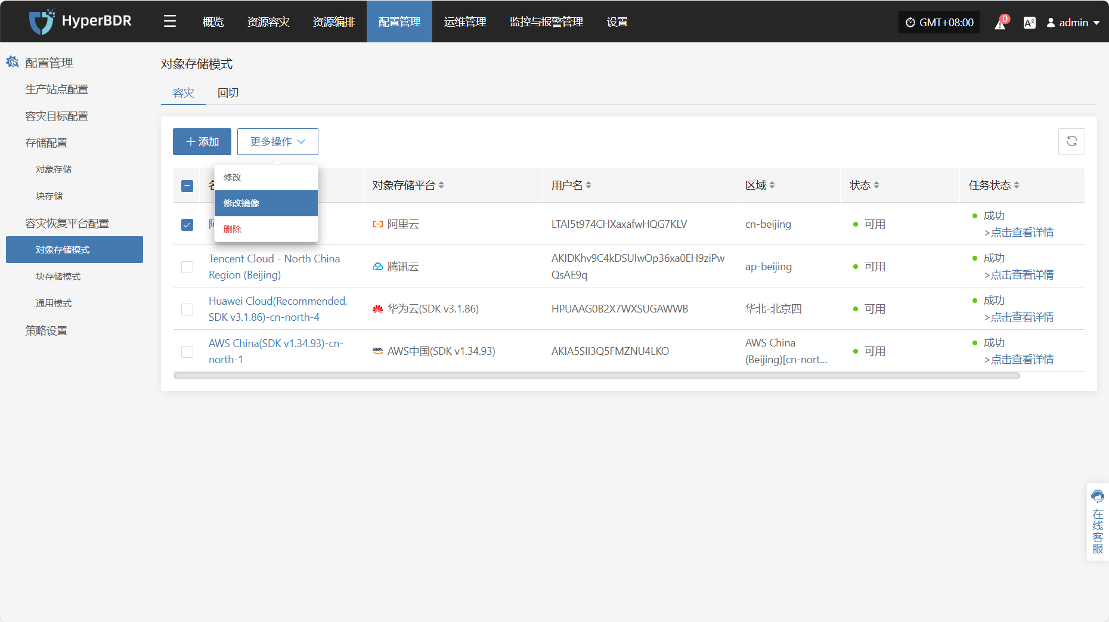Click the 华北-北京四 region cell
This screenshot has width=1109, height=622.
click(x=773, y=309)
